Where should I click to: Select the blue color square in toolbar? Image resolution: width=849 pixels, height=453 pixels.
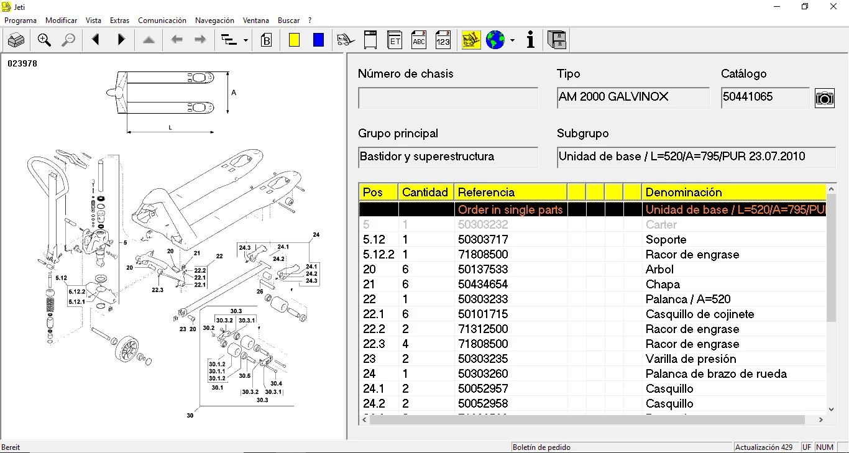pos(318,40)
